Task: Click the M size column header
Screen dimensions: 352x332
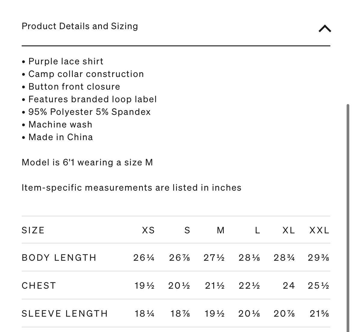Action: [221, 230]
